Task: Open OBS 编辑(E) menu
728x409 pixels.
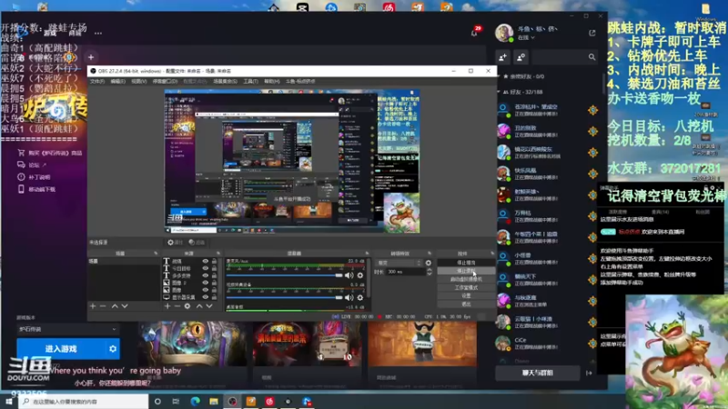Action: (118, 81)
